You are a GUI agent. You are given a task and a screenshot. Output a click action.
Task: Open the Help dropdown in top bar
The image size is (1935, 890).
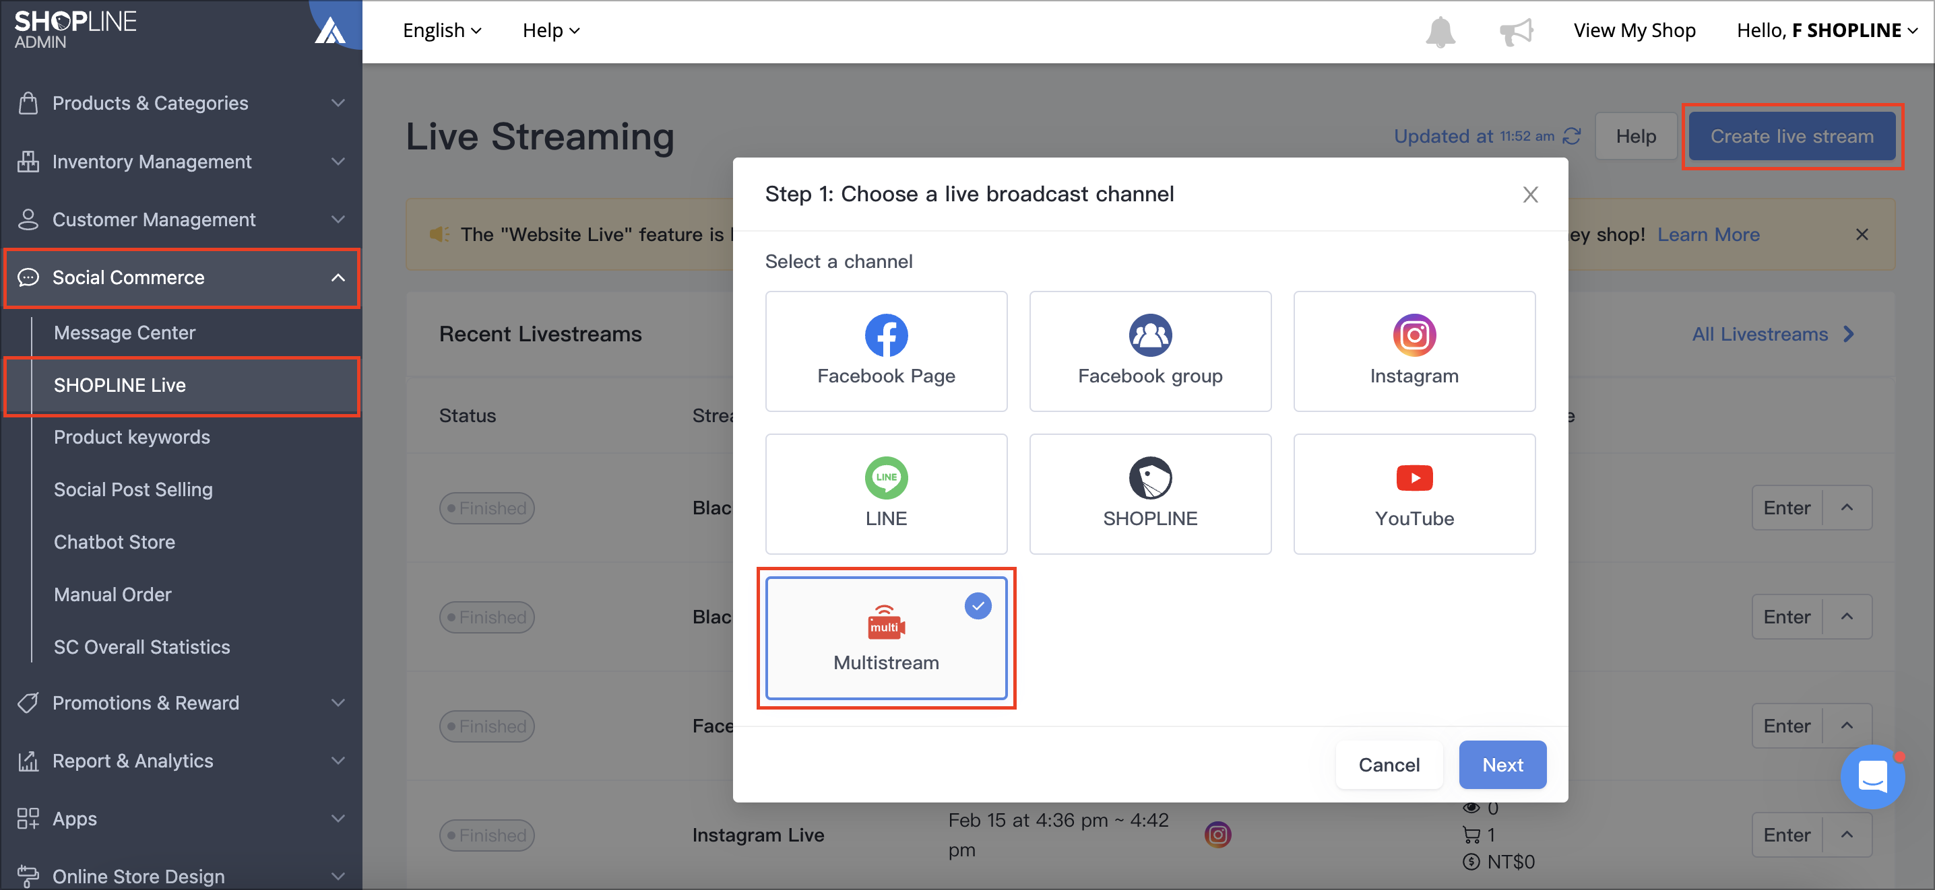coord(550,31)
